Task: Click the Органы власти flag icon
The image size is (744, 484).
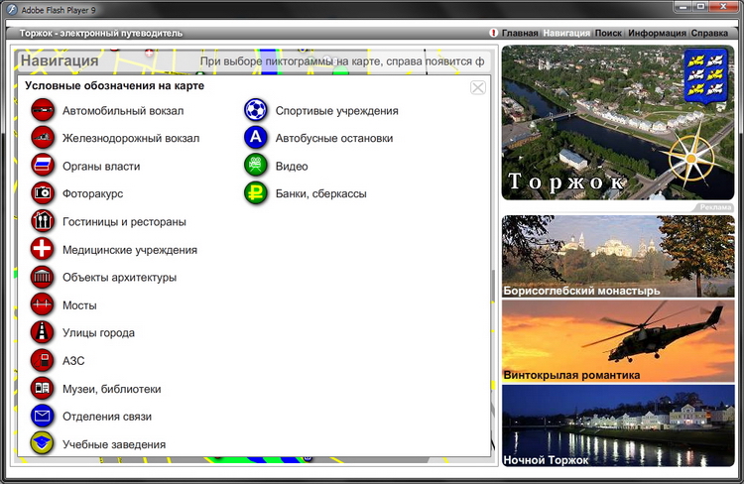Action: click(x=42, y=166)
